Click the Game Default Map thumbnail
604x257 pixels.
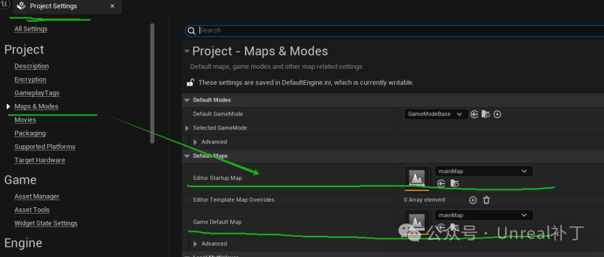tap(417, 222)
